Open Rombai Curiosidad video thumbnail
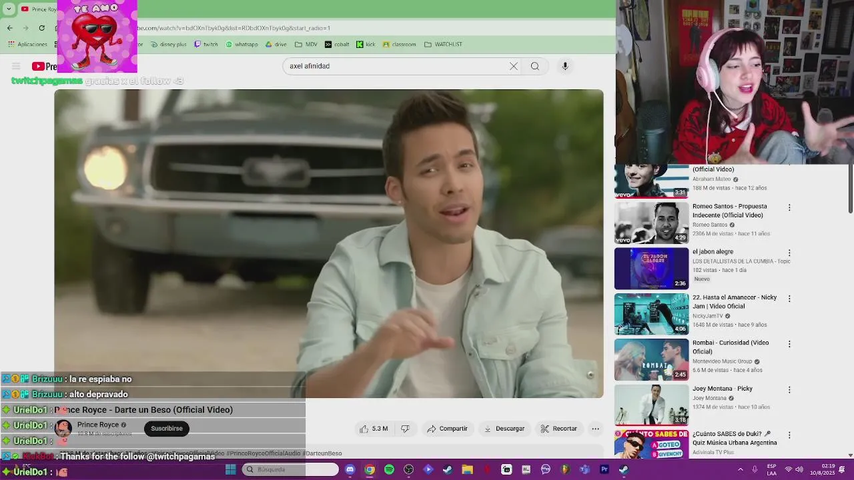This screenshot has height=480, width=854. pos(651,359)
